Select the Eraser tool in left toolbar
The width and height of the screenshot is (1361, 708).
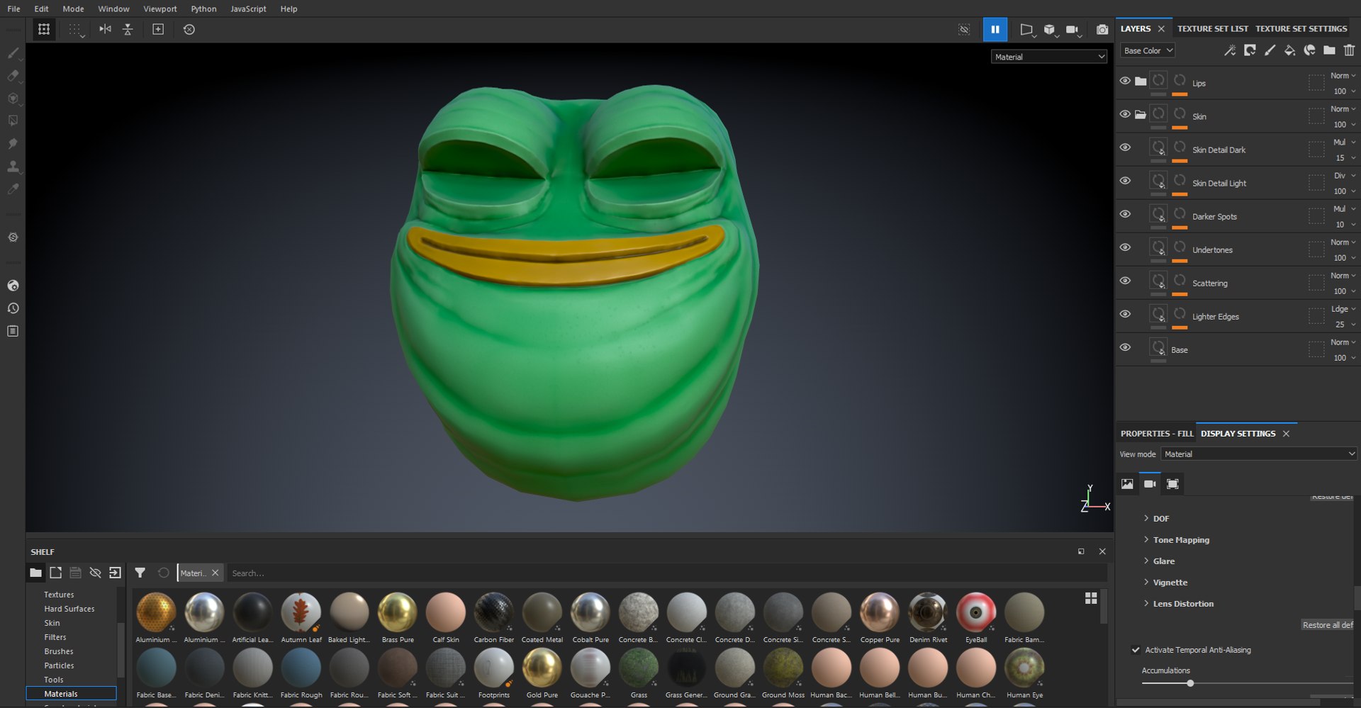[x=13, y=76]
